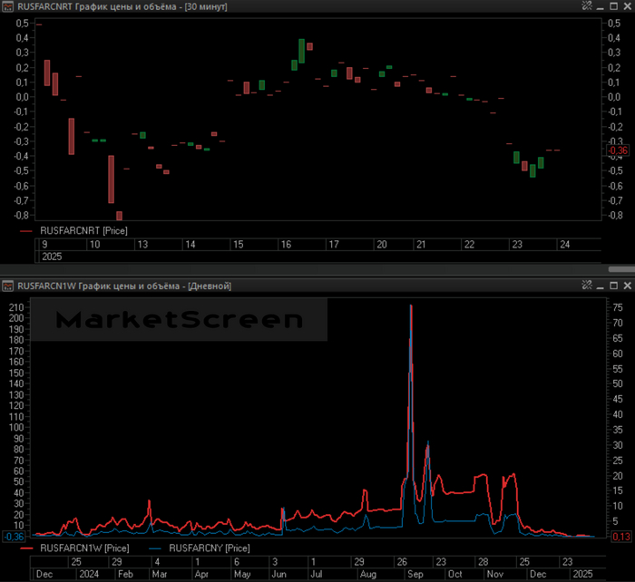Click the tall green candlestick on the 16th
The image size is (635, 582).
302,51
